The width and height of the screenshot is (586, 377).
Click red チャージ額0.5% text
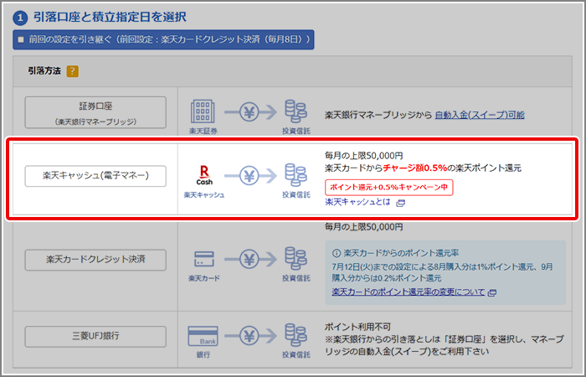pos(415,168)
